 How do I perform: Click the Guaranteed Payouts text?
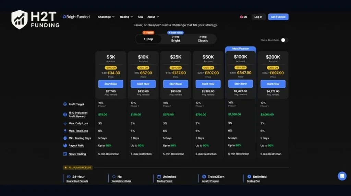point(77,181)
